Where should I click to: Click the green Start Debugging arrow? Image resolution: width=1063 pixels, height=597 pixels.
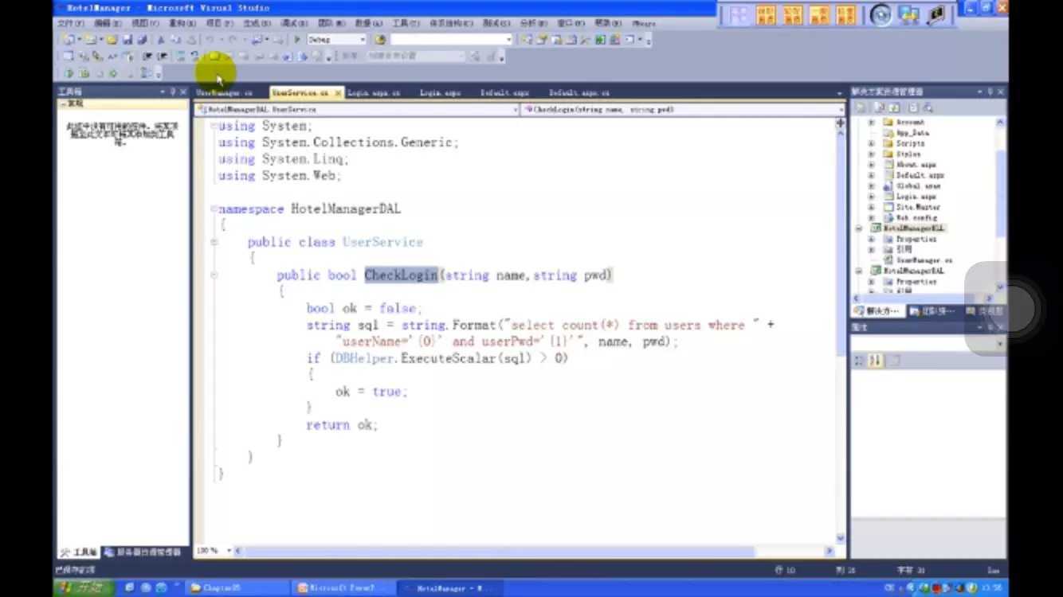[x=297, y=39]
